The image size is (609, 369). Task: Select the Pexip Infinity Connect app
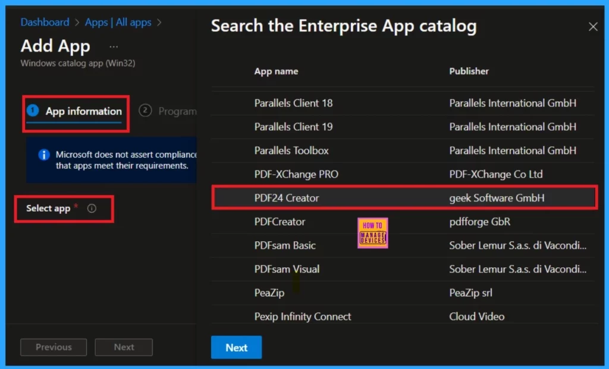(403, 315)
